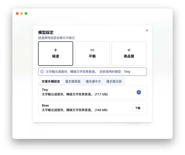
Task: Minimize the window with the yellow button
Action: (22, 13)
